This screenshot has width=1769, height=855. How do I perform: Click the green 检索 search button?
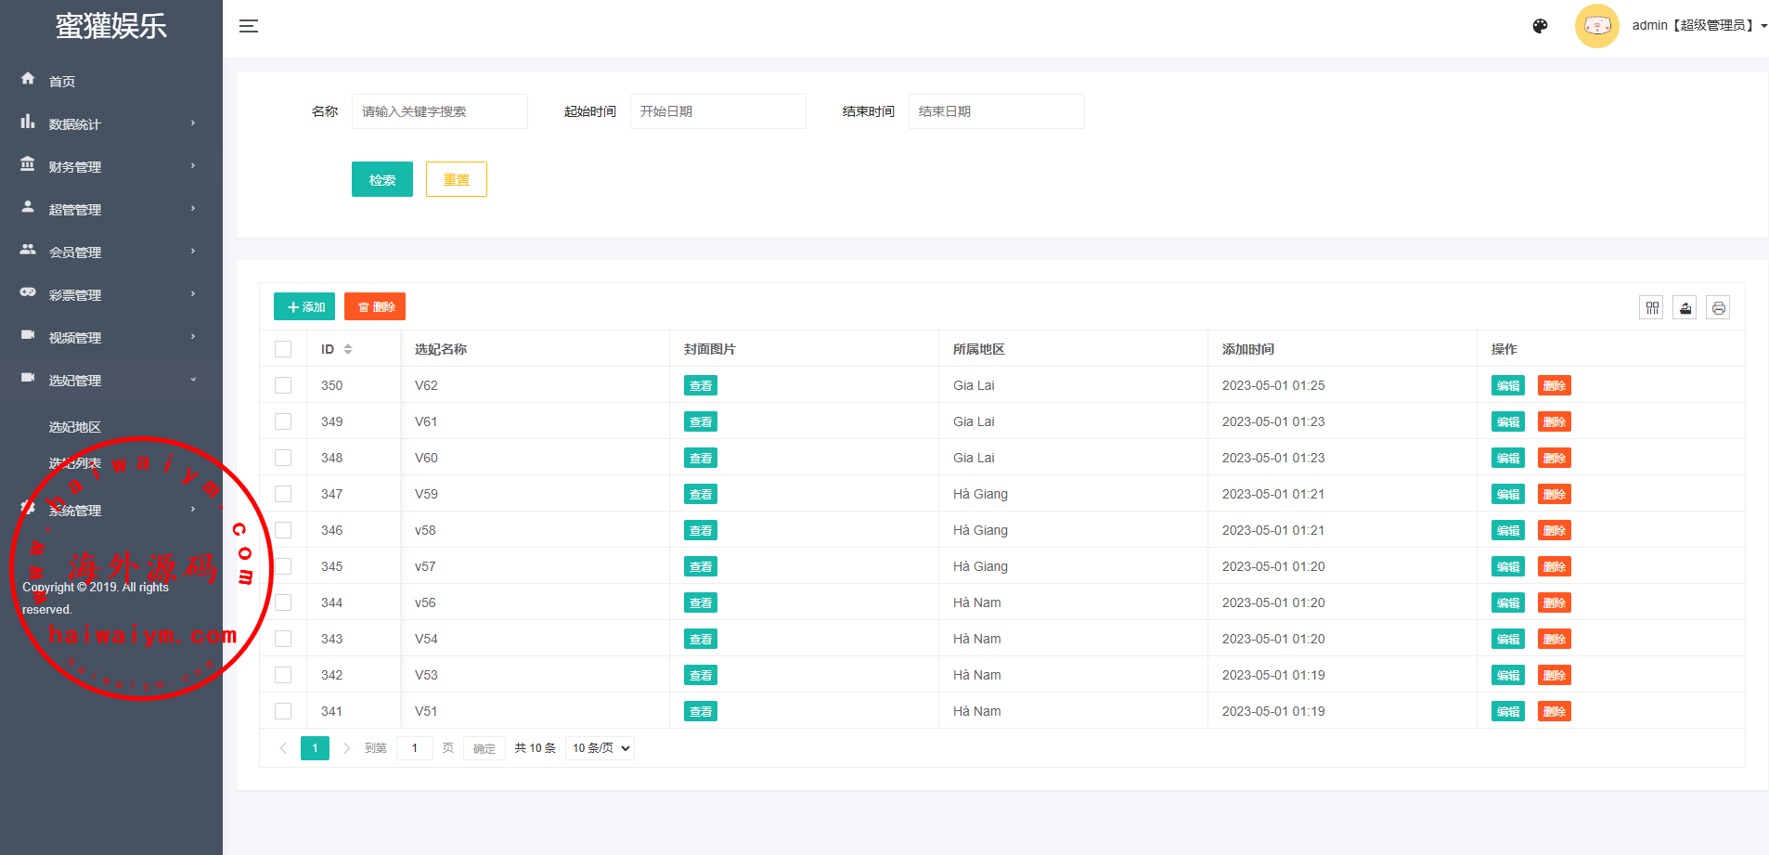(x=381, y=179)
